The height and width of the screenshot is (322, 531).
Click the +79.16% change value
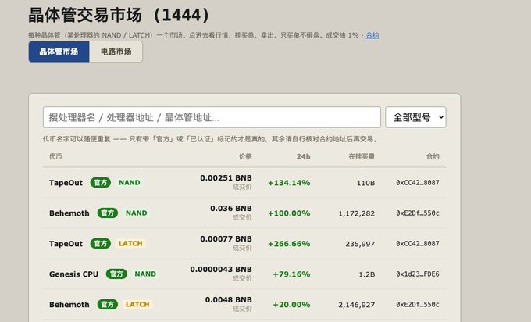point(291,274)
